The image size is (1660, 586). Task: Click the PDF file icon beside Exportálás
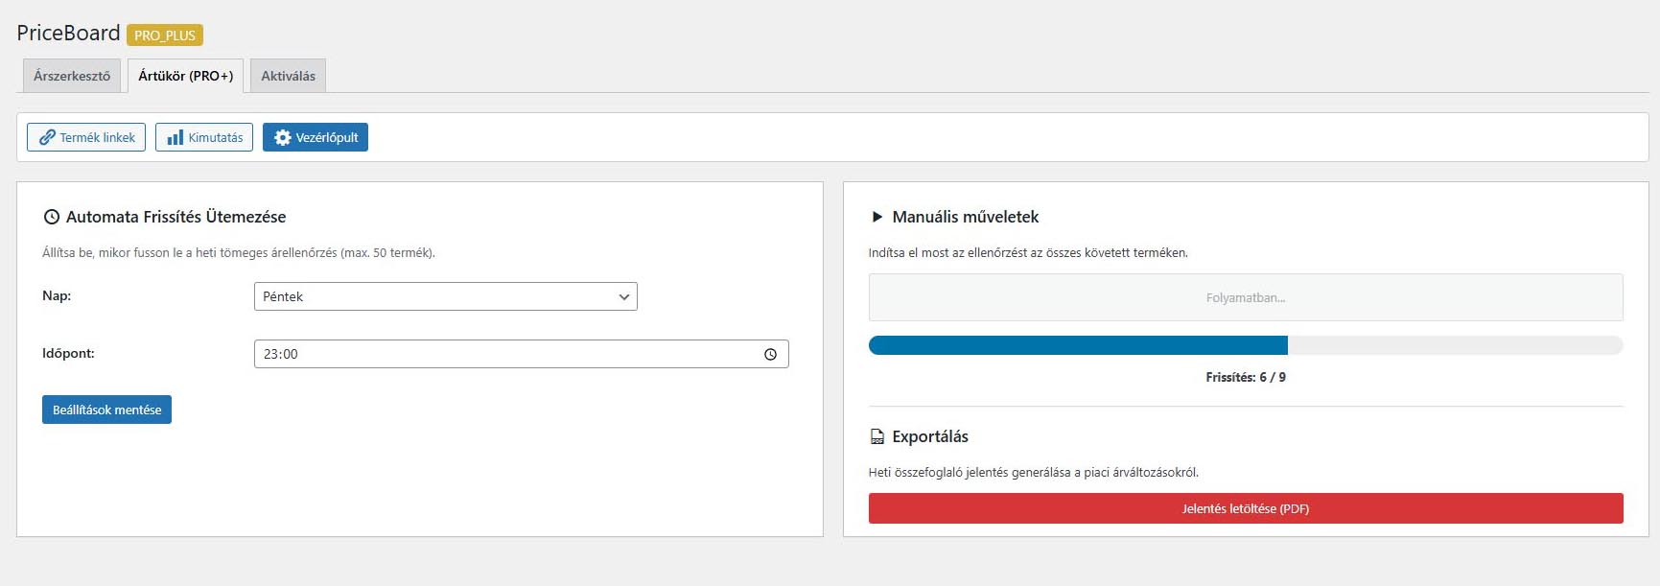click(x=877, y=437)
